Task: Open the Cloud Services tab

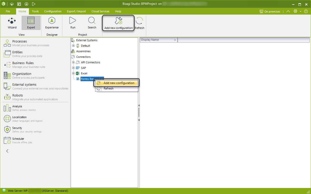Action: [100, 11]
